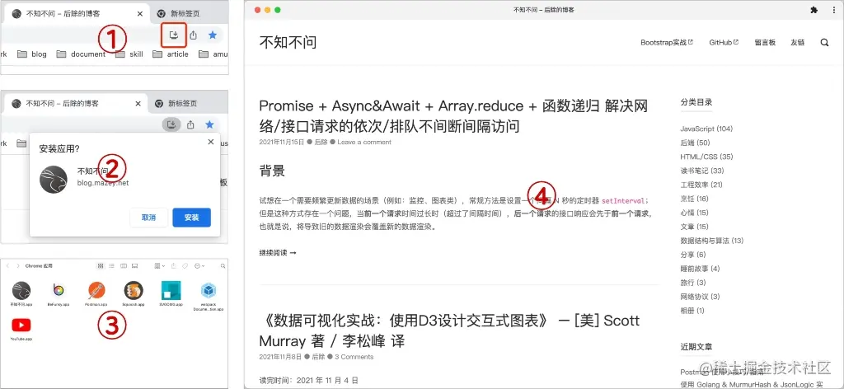Image resolution: width=844 pixels, height=389 pixels.
Task: Click the rabbit app icon in the install dialog
Action: [54, 180]
